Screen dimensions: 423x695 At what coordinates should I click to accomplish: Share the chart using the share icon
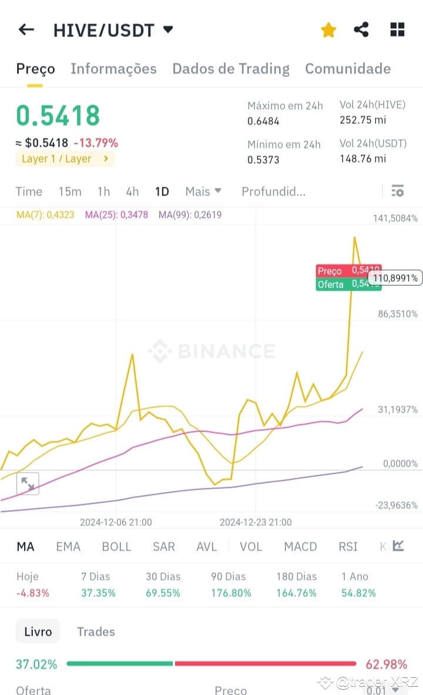point(361,30)
